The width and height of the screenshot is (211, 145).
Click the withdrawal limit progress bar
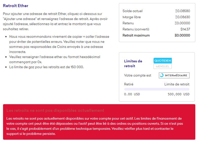coord(157,89)
